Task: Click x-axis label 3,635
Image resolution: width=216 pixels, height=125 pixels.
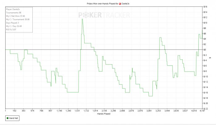Action: [x=176, y=111]
